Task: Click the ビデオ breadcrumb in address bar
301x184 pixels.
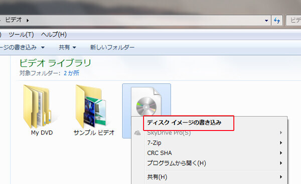Action: point(14,20)
